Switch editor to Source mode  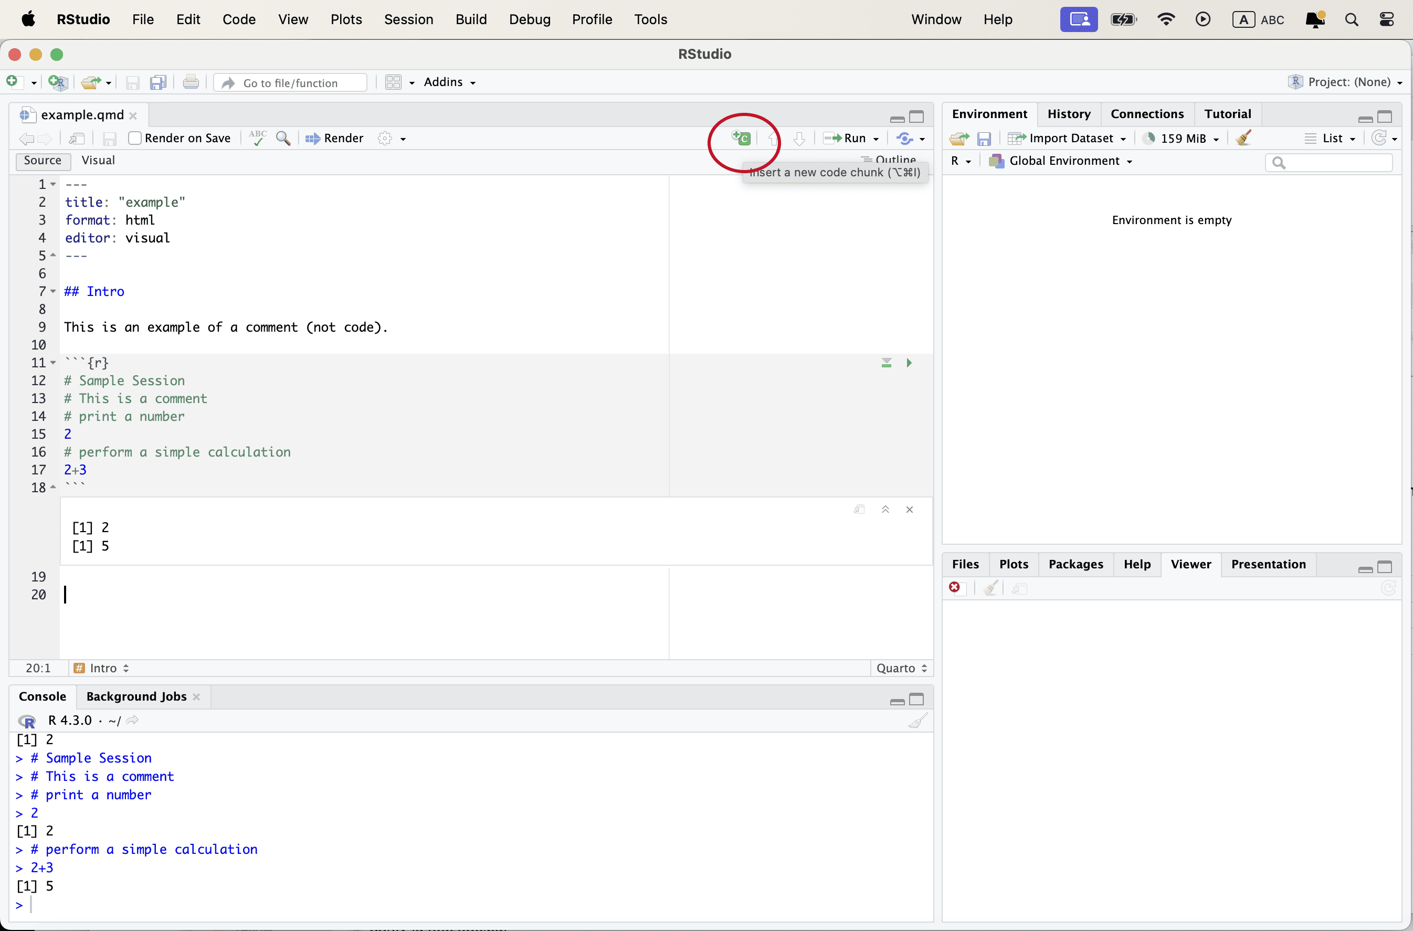[42, 160]
